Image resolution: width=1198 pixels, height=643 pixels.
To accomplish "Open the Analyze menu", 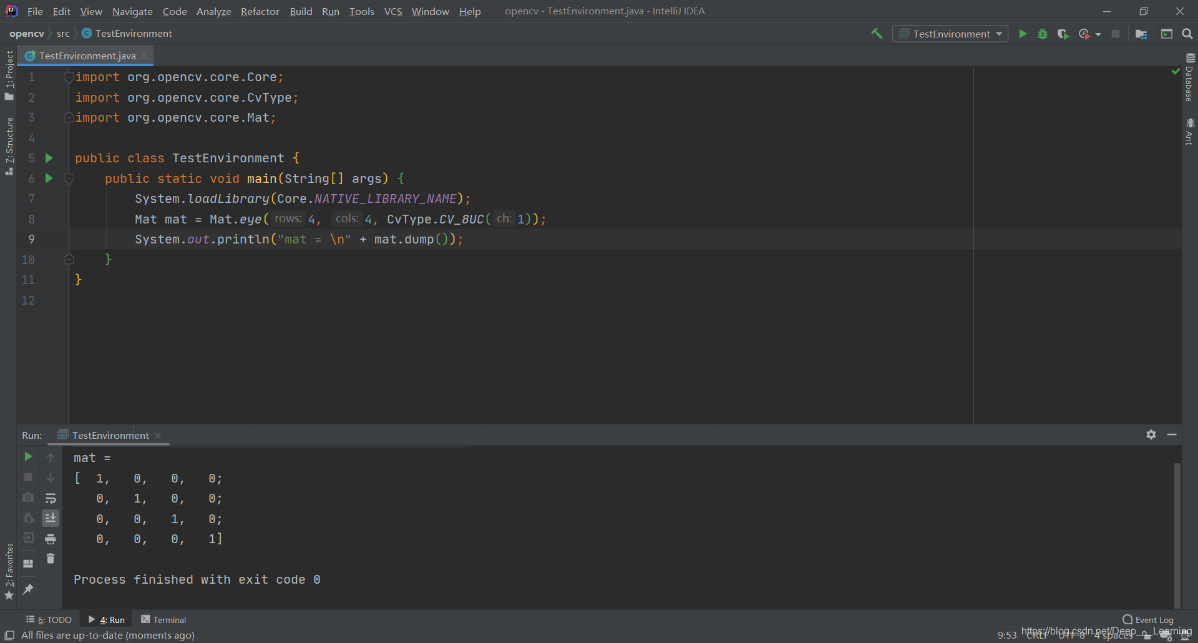I will click(x=213, y=11).
